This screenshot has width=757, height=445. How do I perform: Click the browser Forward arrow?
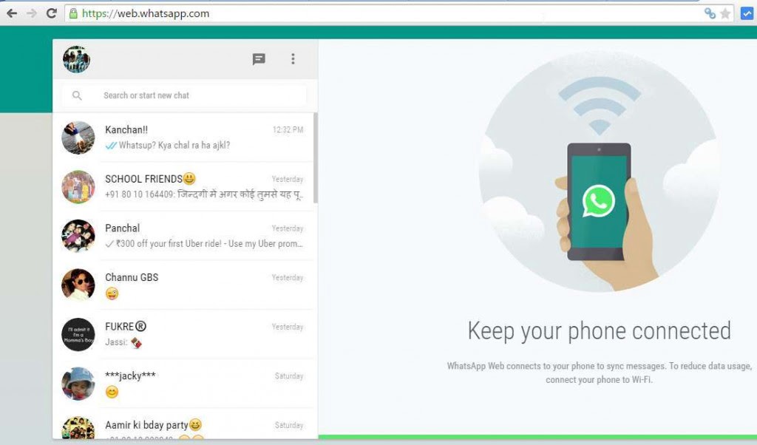(x=32, y=13)
